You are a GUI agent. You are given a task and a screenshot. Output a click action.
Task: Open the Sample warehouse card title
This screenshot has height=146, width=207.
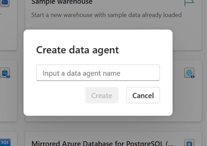(62, 3)
